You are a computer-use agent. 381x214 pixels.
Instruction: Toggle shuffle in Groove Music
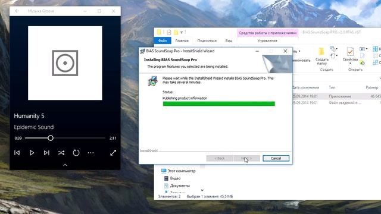[x=61, y=153]
